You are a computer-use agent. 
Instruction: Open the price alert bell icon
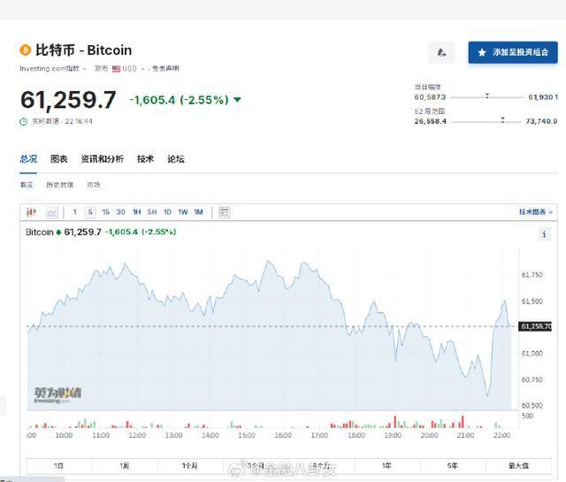441,52
